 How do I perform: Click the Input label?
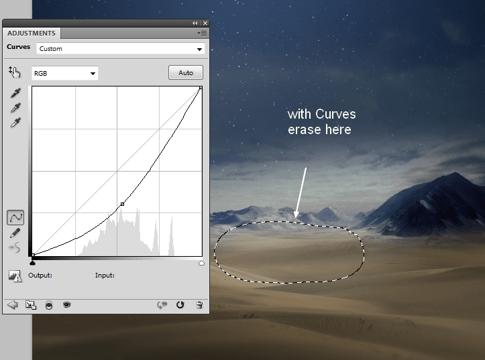pos(105,275)
